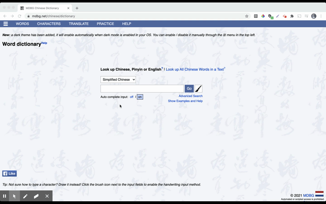Viewport: 326px width, 204px height.
Task: Select the pointer tool in the recording toolbar
Action: coord(14,196)
